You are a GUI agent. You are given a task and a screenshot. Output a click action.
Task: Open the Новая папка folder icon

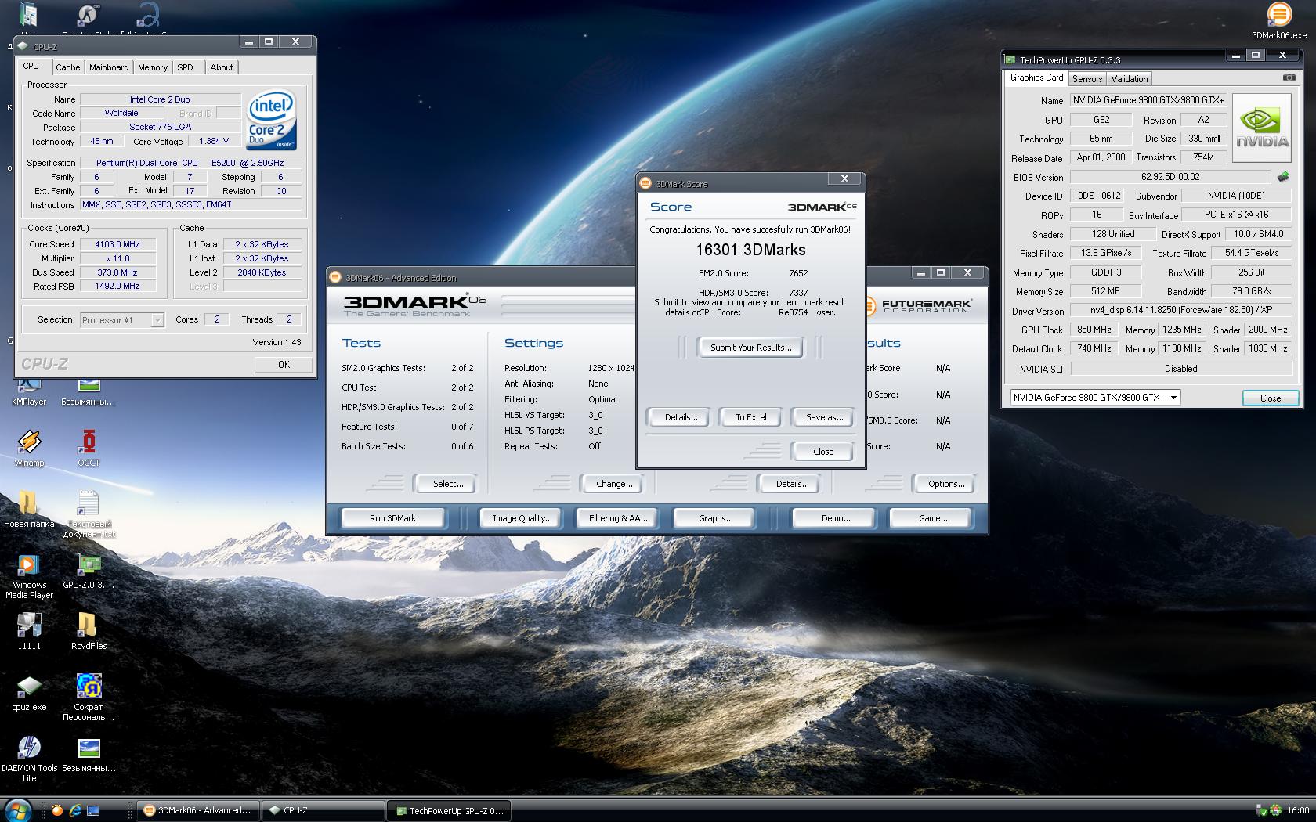tap(29, 509)
